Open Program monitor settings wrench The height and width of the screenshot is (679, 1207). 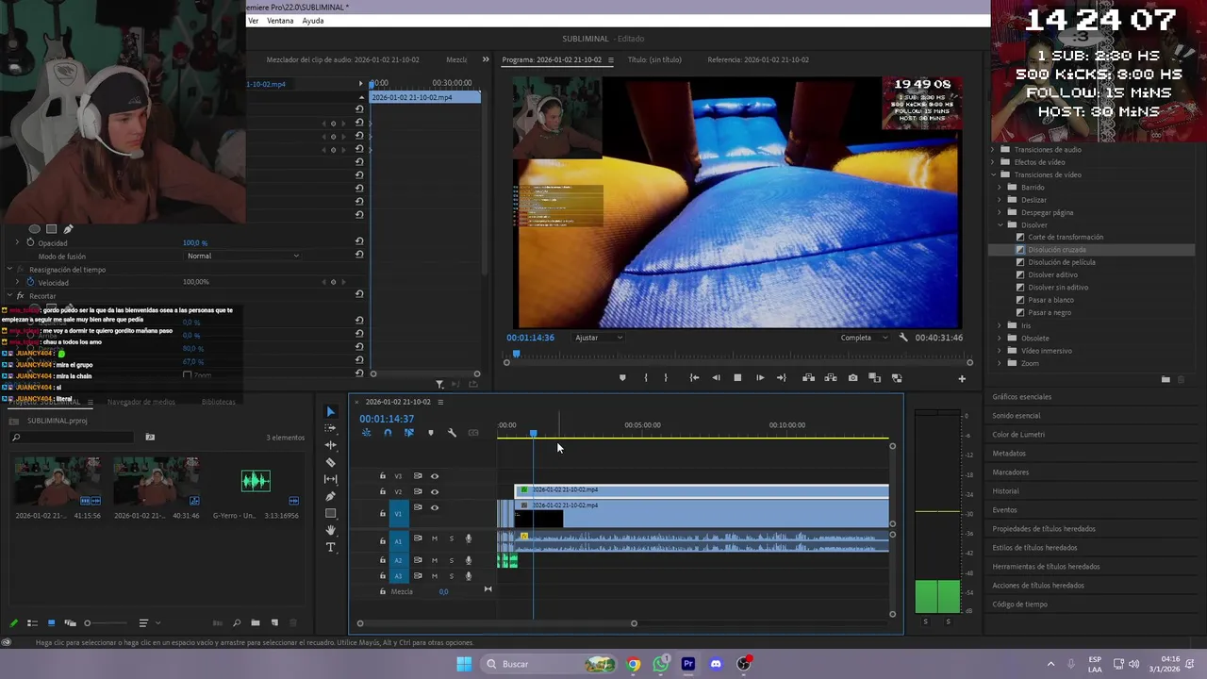(903, 338)
